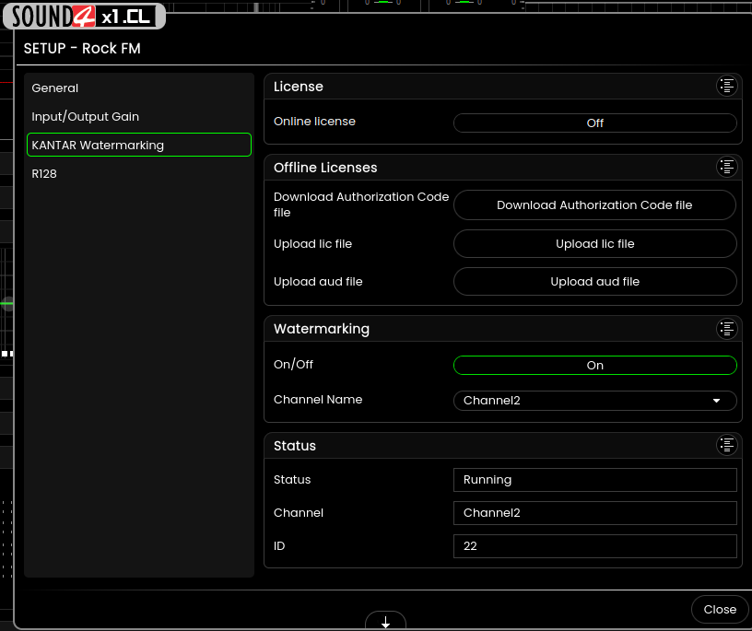The image size is (752, 631).
Task: Collapse the License section icon
Action: pos(726,87)
